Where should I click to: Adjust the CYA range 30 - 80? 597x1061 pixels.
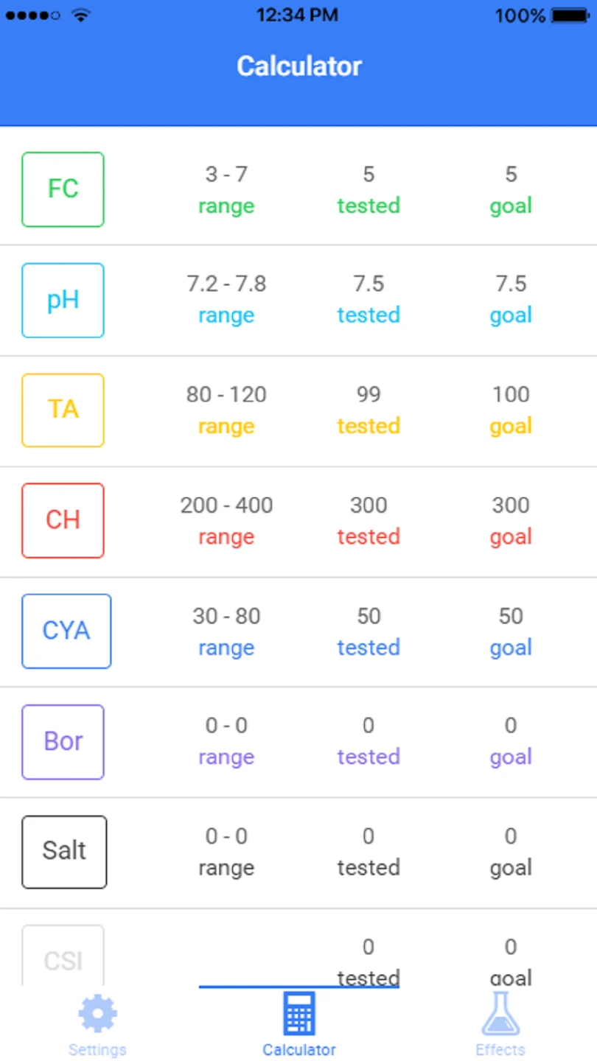click(x=226, y=616)
